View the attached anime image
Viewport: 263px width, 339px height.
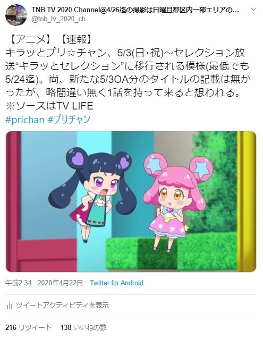pos(131,201)
